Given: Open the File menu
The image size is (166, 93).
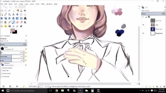Looking at the screenshot, I should point(2,4).
